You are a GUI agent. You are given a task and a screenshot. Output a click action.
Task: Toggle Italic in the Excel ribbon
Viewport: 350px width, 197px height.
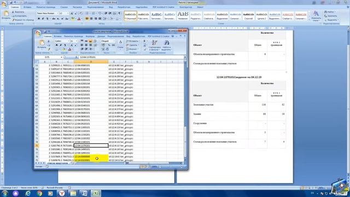pos(61,45)
